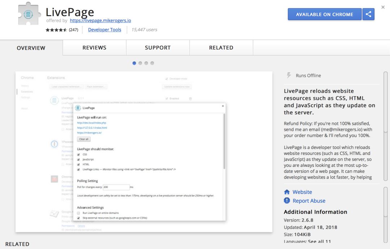Click the https://mikerogers.io/ URL in the popup
The image size is (390, 249).
(x=89, y=133)
